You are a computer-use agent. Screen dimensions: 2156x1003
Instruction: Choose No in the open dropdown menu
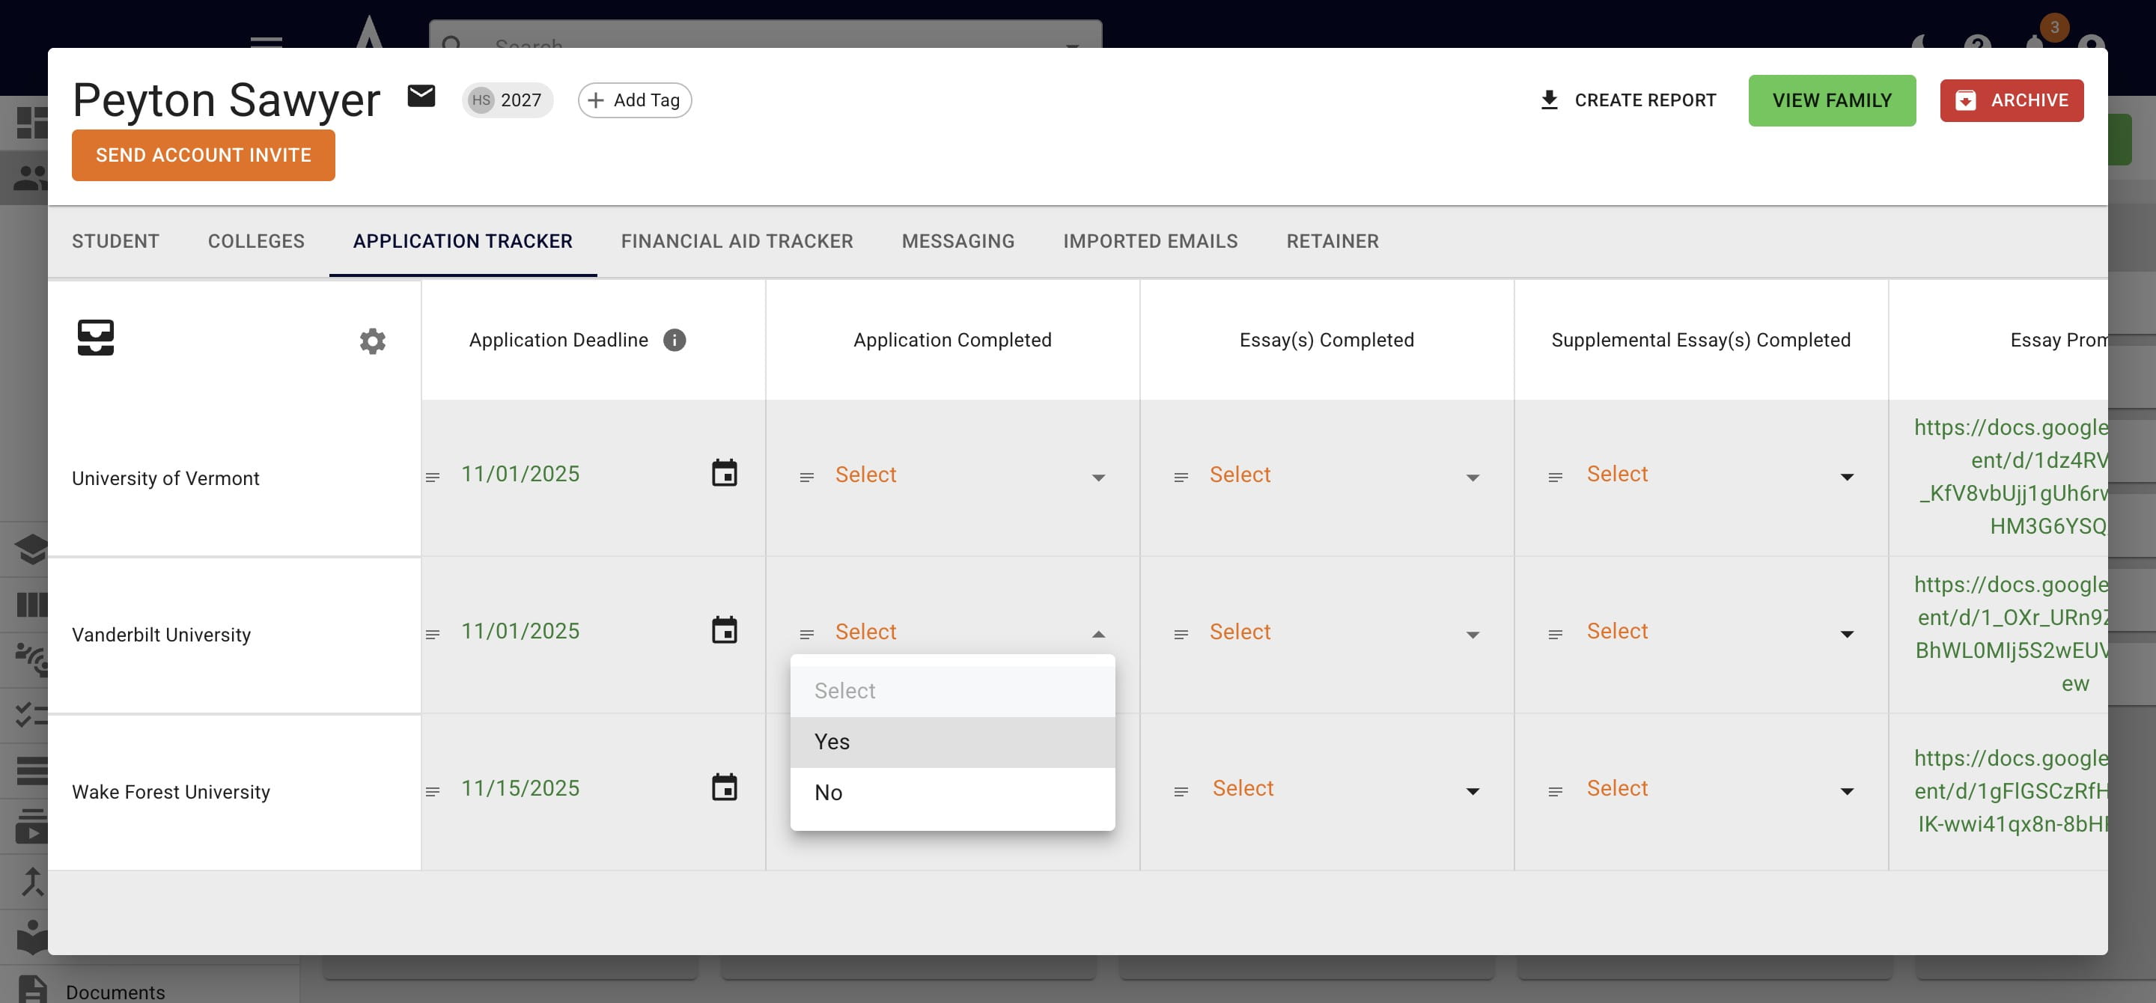(x=952, y=792)
